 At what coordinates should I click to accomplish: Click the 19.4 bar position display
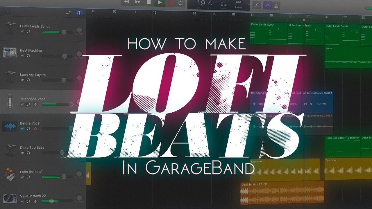(205, 3)
